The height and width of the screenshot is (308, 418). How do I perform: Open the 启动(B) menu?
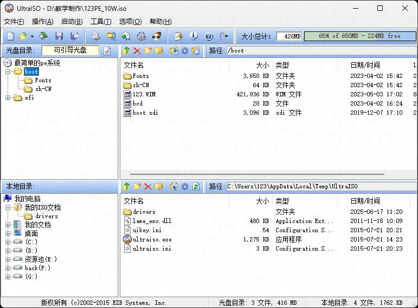click(x=72, y=22)
